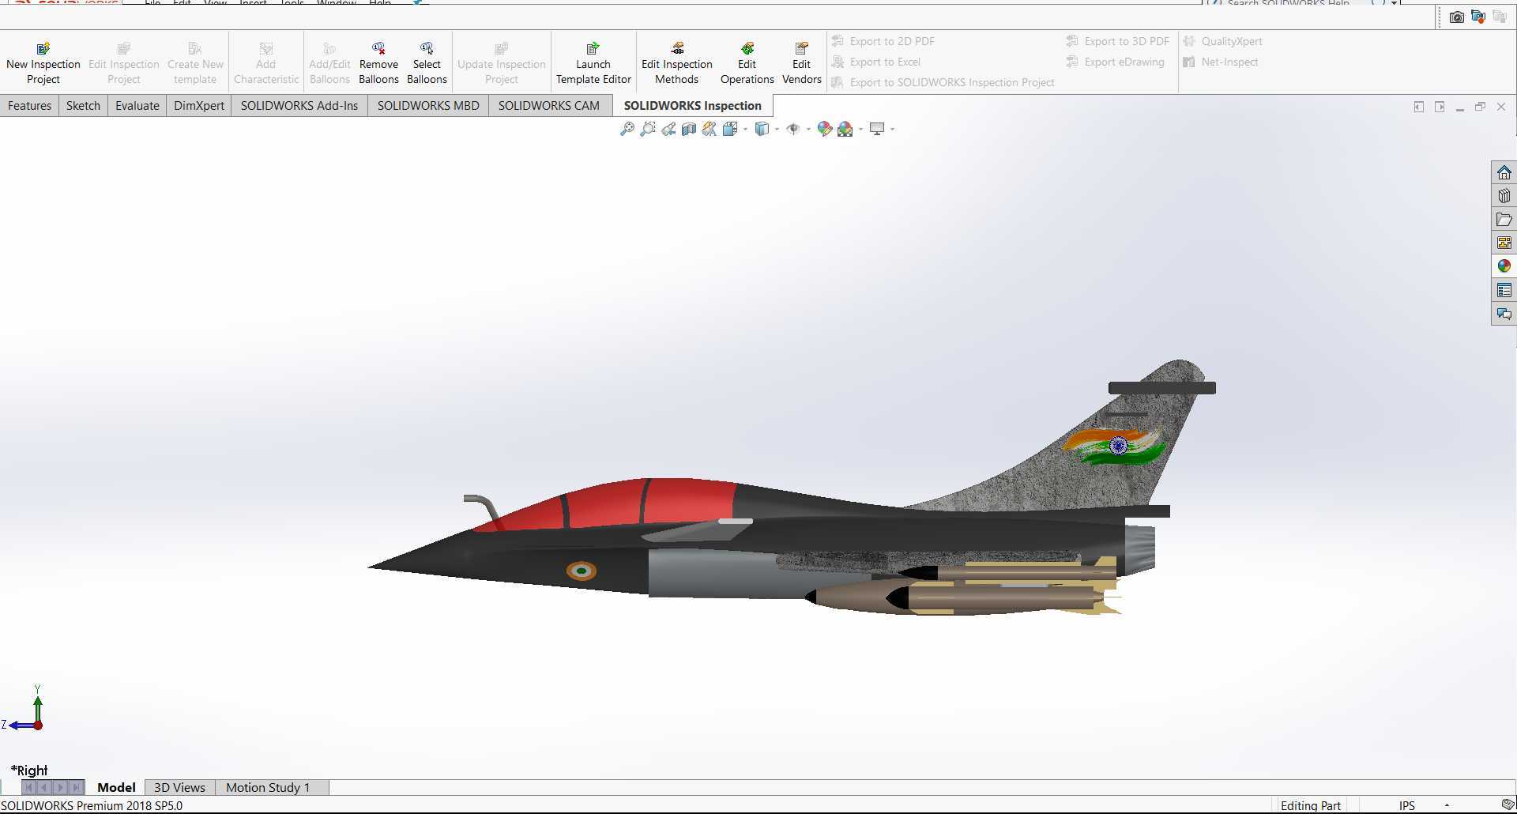Click the right pane-expand arrow icon
Viewport: 1517px width, 814px height.
click(1440, 107)
